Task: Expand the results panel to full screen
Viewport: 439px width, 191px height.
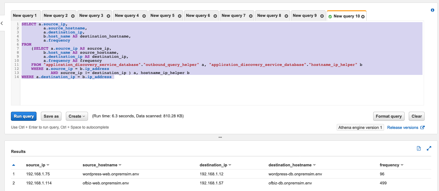Action: [429, 148]
